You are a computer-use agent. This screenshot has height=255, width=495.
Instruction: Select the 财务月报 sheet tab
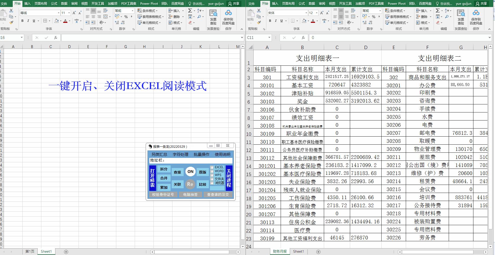pyautogui.click(x=280, y=251)
